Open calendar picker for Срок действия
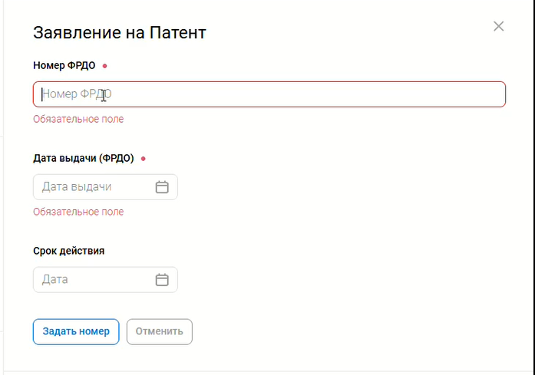The height and width of the screenshot is (375, 535). [162, 280]
